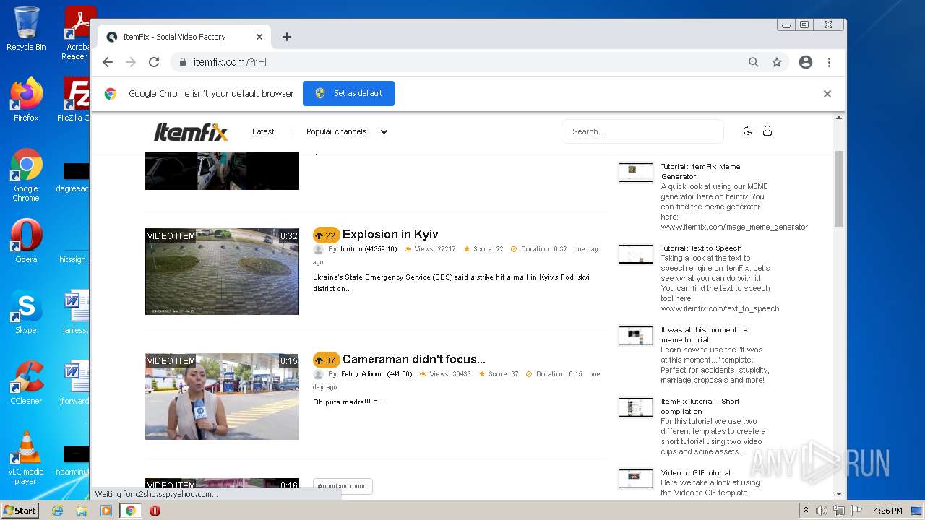Click Short compilation tutorial thumbnail
Image resolution: width=925 pixels, height=520 pixels.
pos(636,407)
